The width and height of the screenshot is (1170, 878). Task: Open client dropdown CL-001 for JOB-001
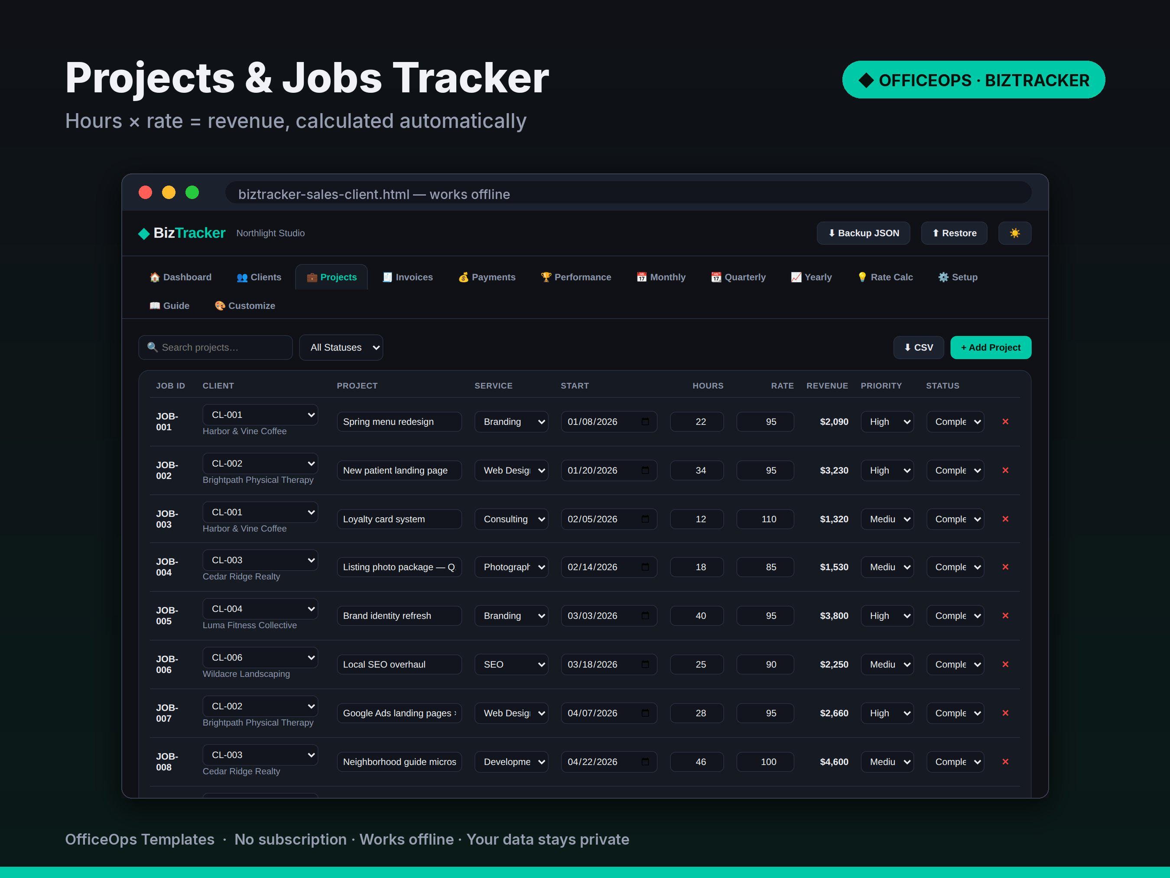tap(260, 415)
